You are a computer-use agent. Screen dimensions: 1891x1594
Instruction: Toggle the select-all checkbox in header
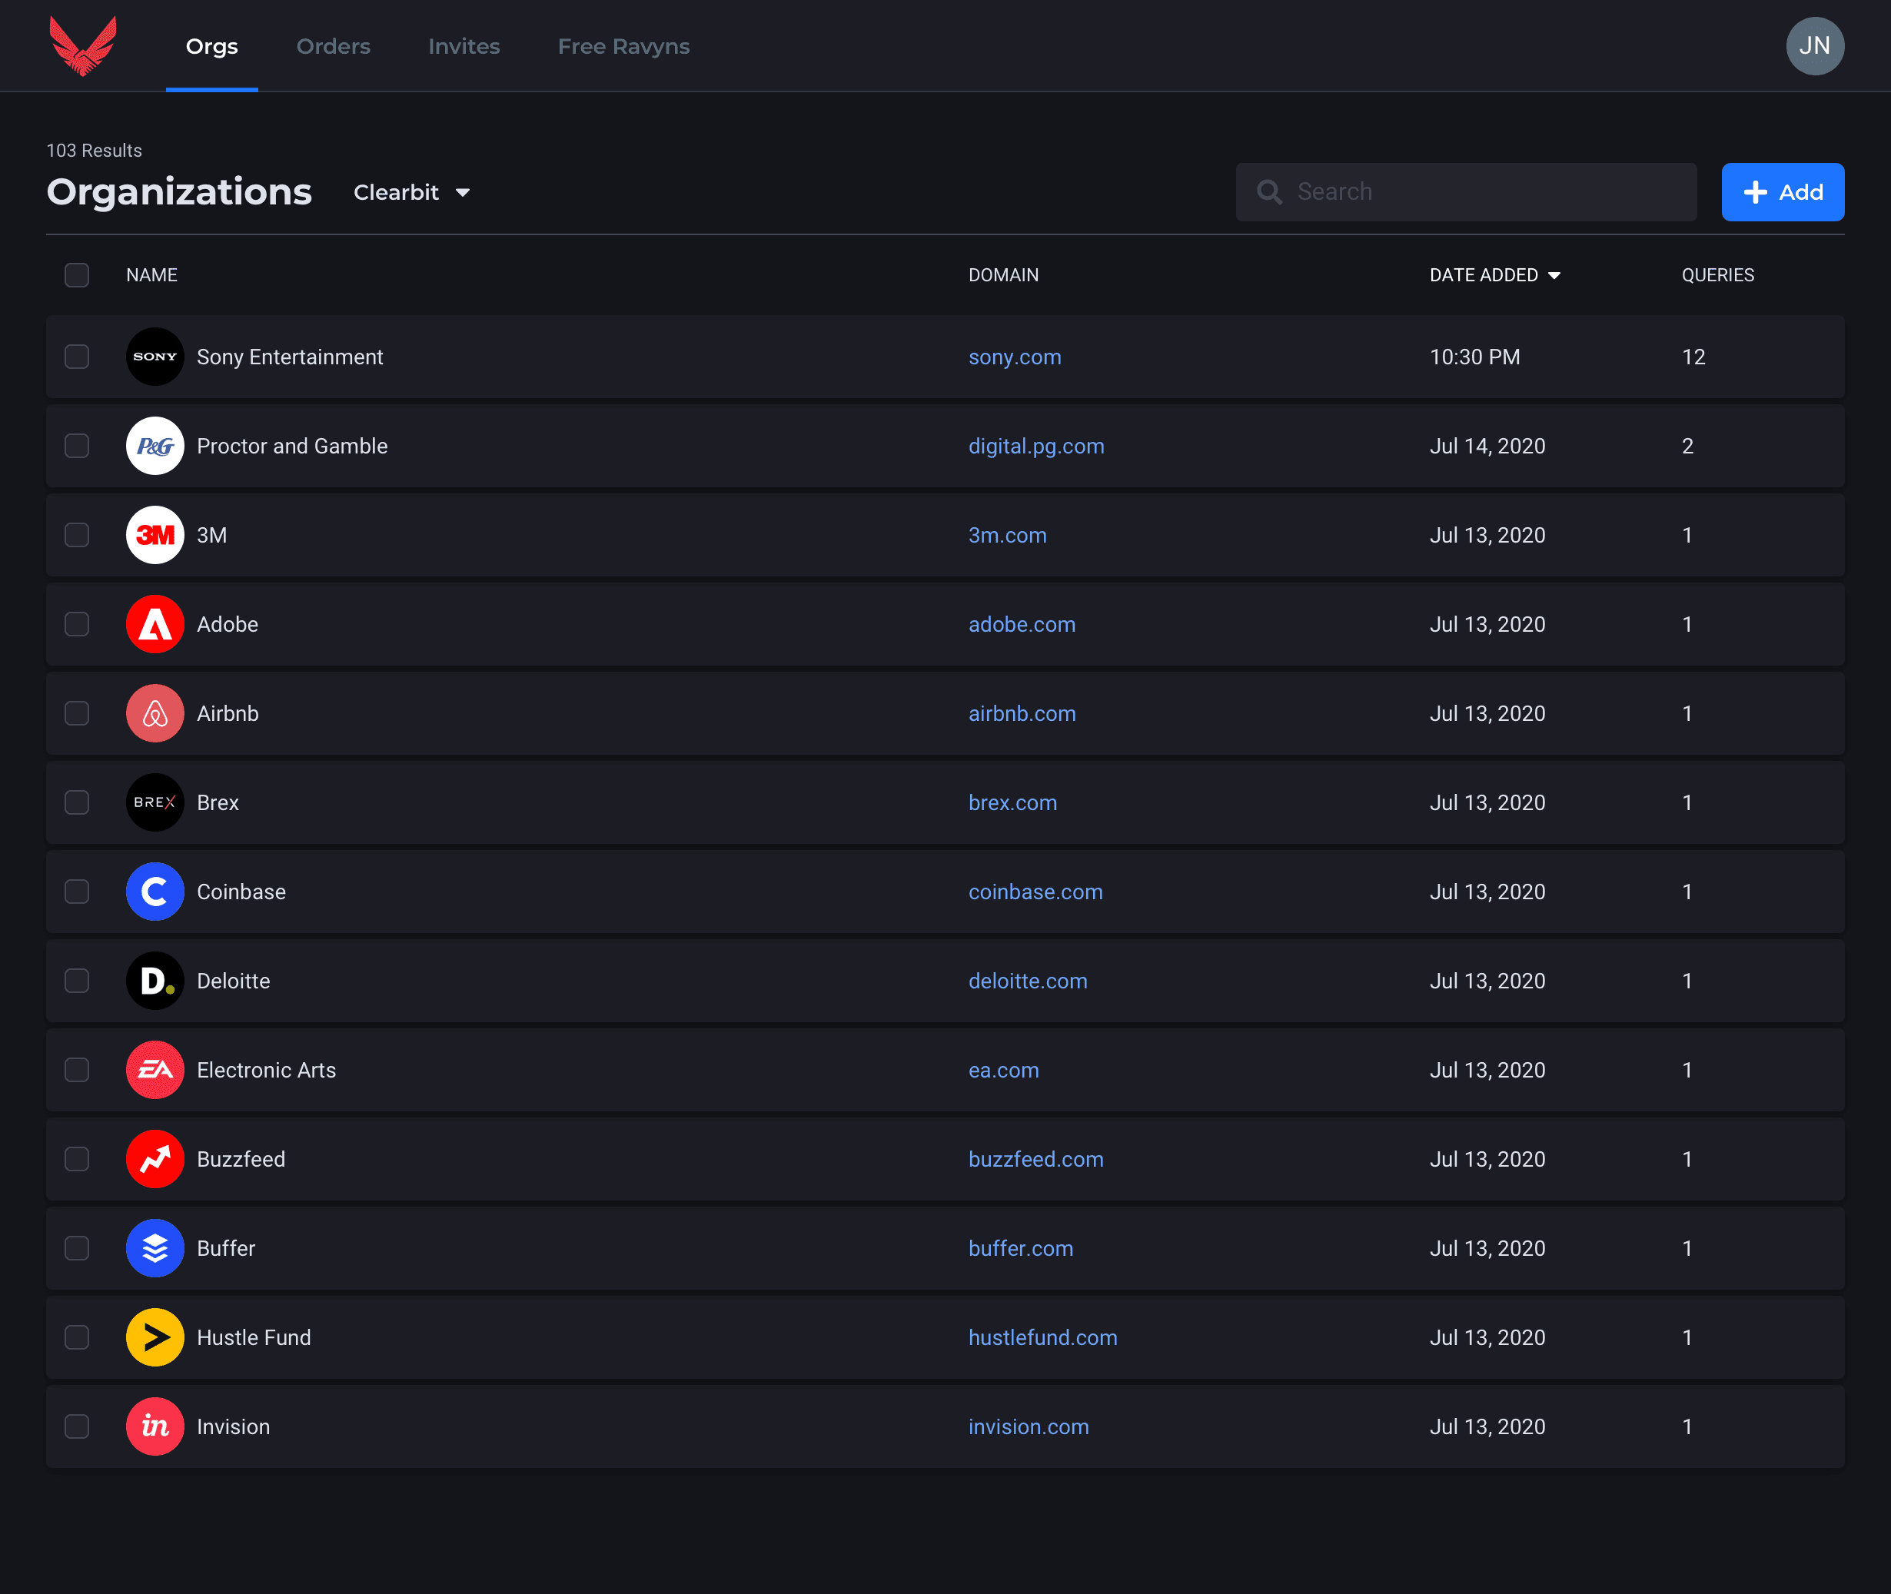tap(77, 276)
